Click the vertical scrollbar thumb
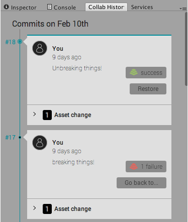 click(x=186, y=49)
